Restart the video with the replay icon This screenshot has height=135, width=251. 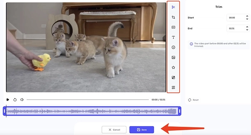(15, 100)
